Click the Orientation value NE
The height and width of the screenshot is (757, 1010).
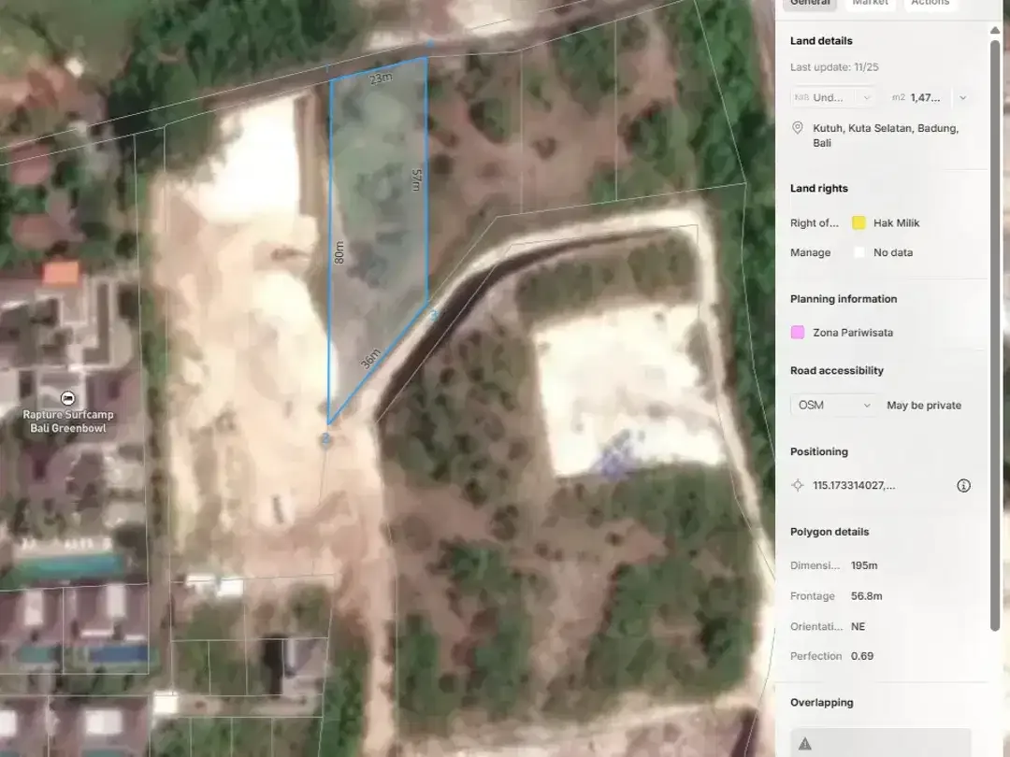click(858, 626)
